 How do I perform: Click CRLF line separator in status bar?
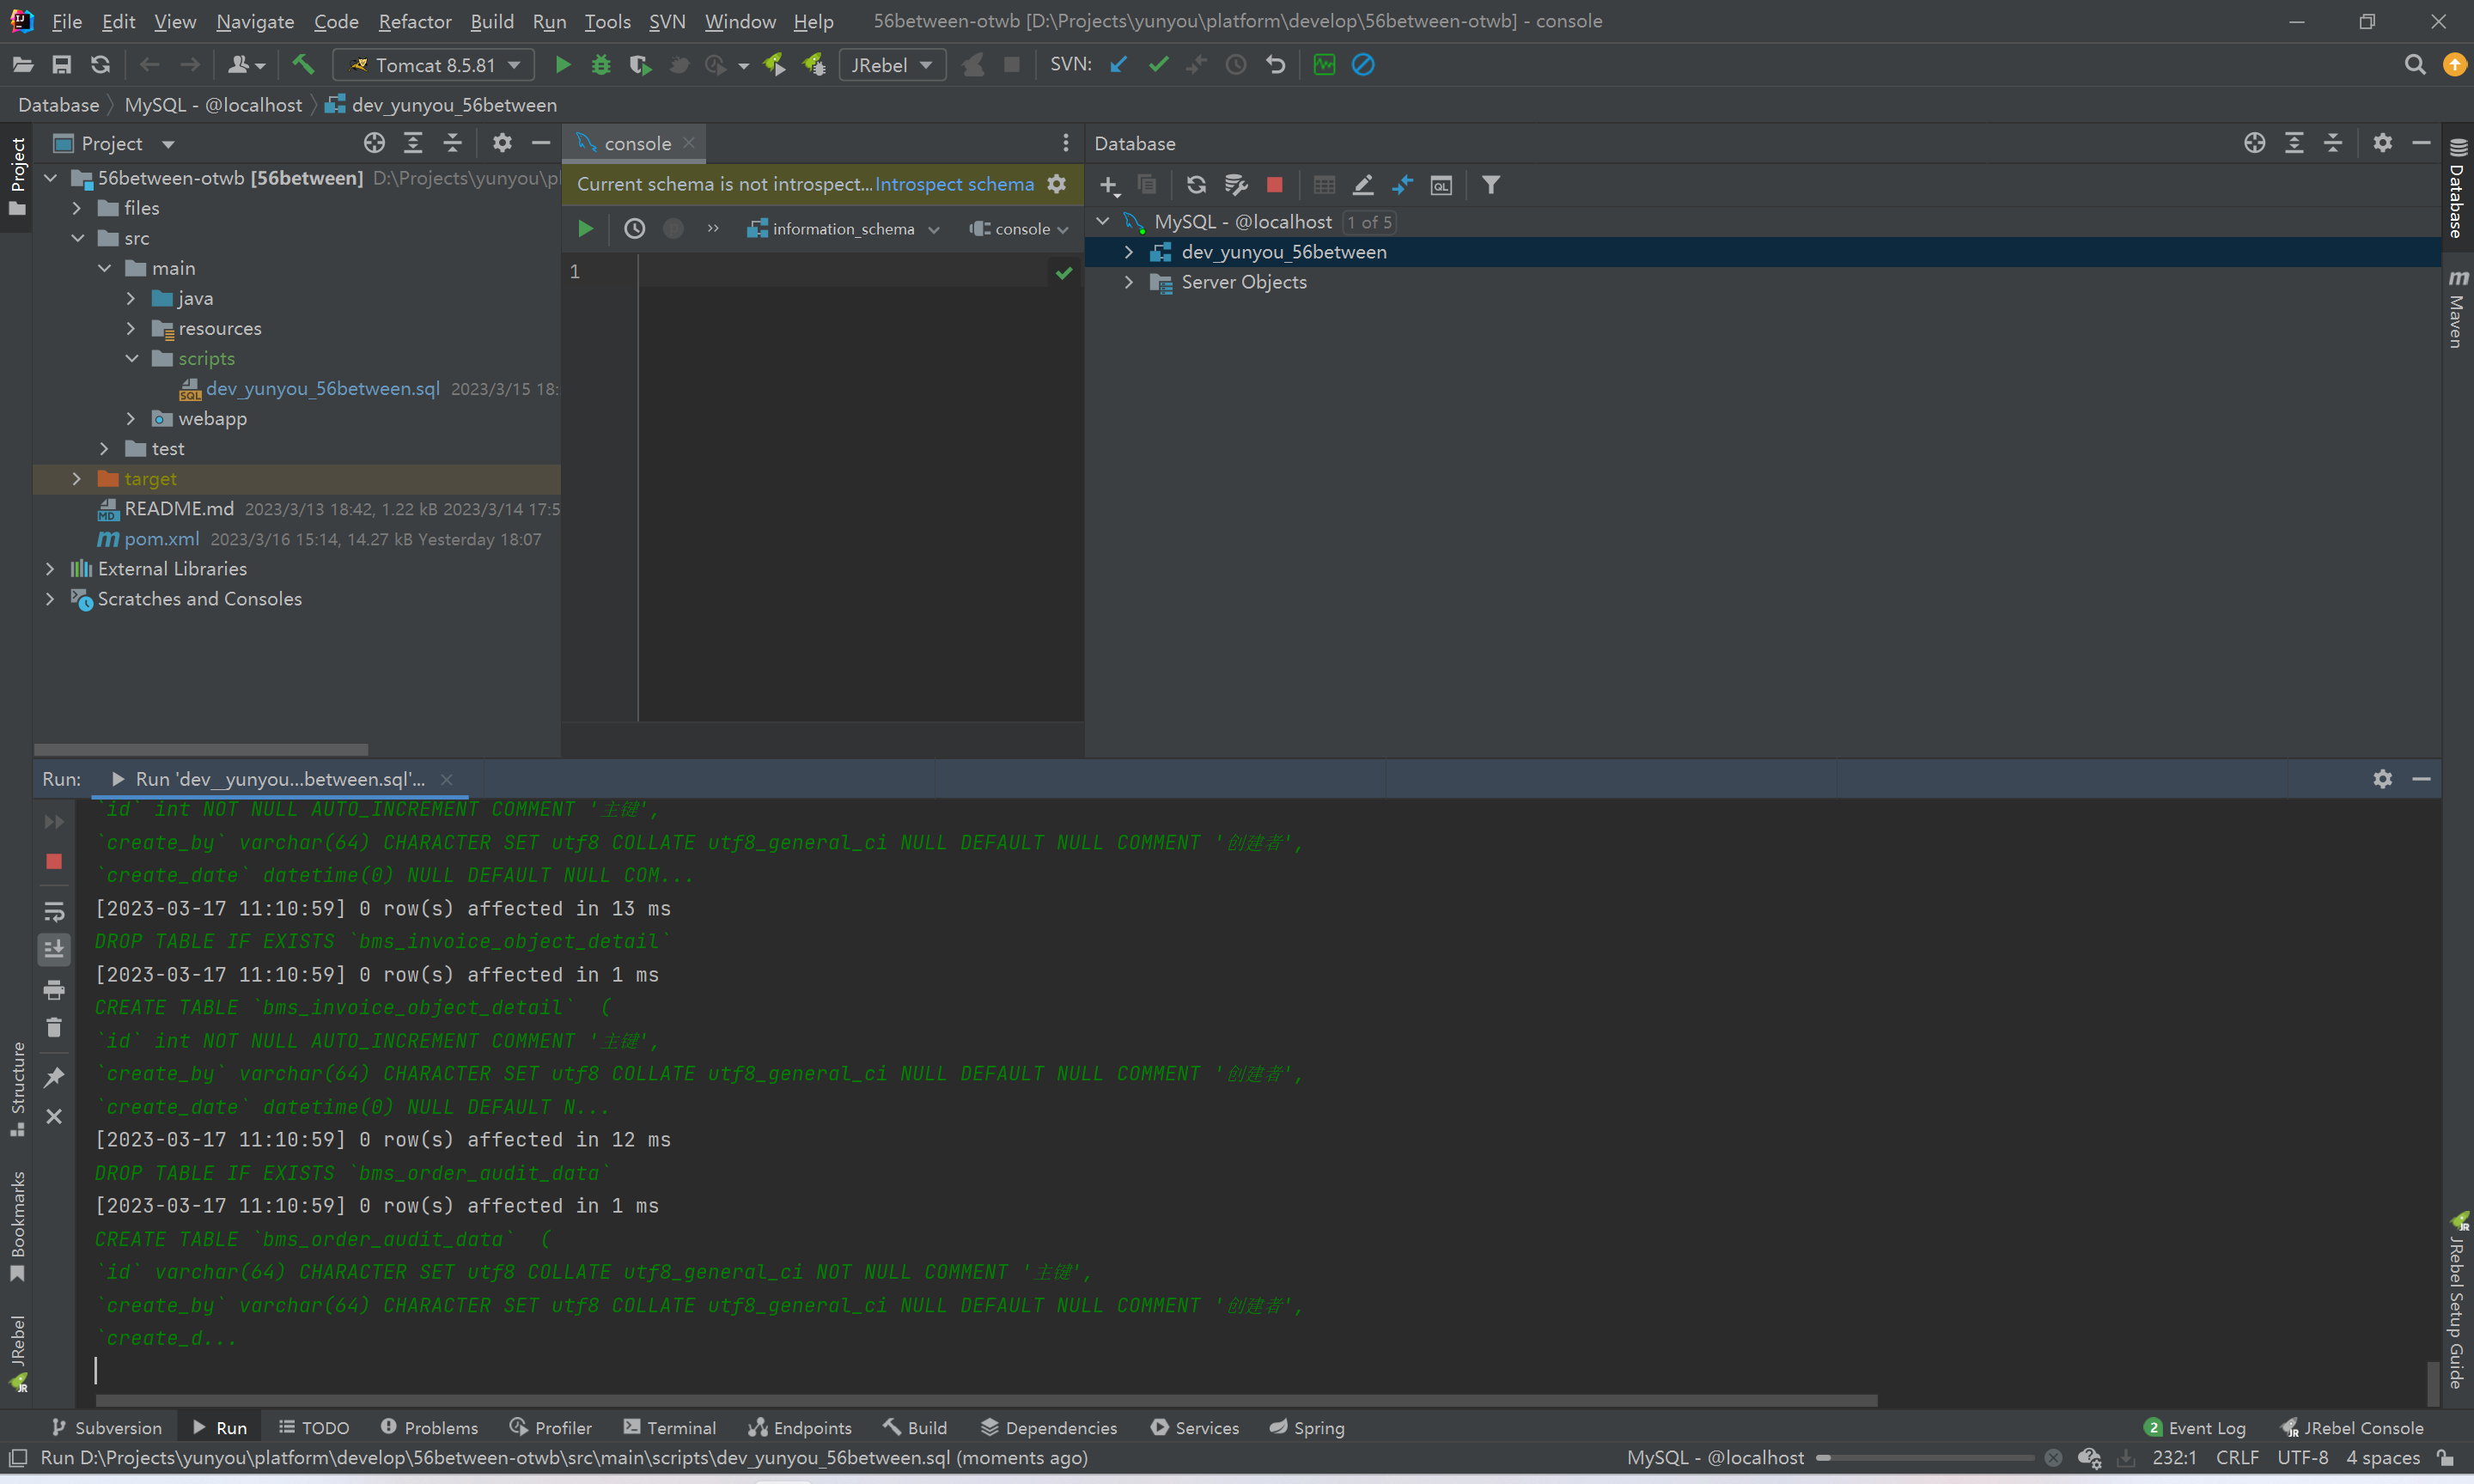click(x=2237, y=1458)
